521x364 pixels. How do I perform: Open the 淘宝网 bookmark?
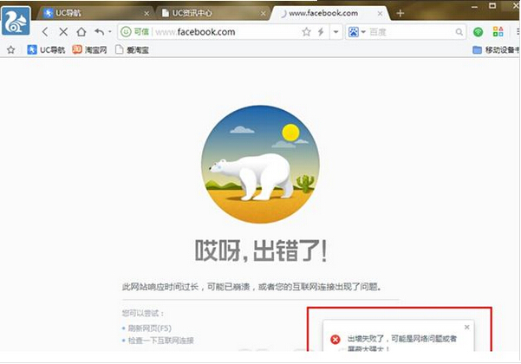click(89, 50)
